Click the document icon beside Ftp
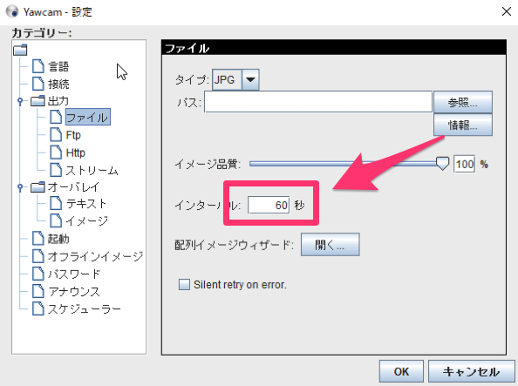The image size is (518, 386). tap(56, 135)
